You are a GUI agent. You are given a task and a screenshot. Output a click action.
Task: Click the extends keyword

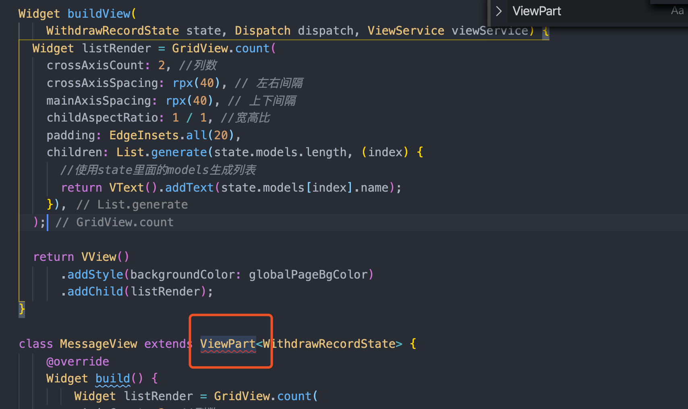pos(168,344)
